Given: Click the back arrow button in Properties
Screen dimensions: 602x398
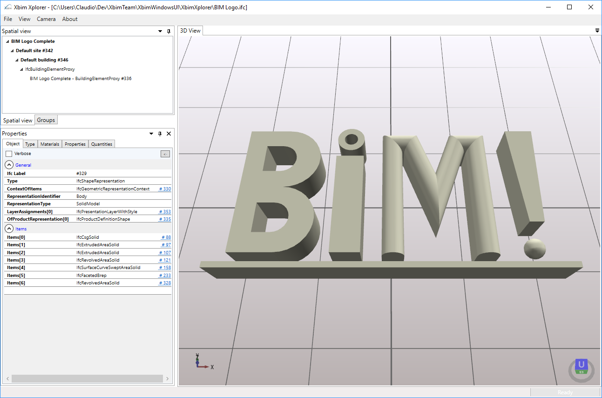Looking at the screenshot, I should click(165, 154).
